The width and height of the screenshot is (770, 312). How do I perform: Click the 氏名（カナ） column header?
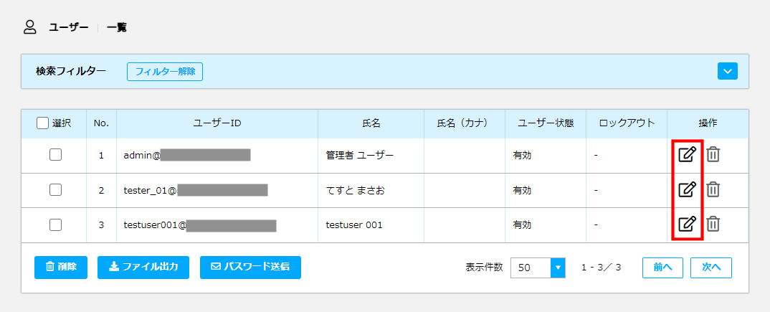(x=465, y=123)
